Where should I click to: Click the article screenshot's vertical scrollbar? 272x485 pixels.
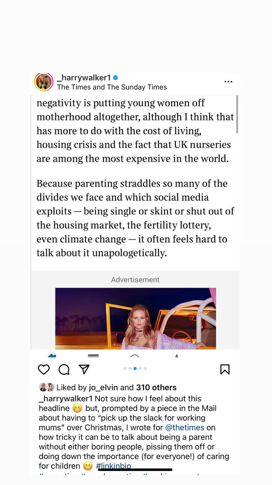click(237, 114)
